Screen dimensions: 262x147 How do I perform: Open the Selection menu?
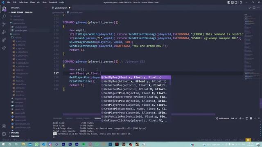point(23,2)
